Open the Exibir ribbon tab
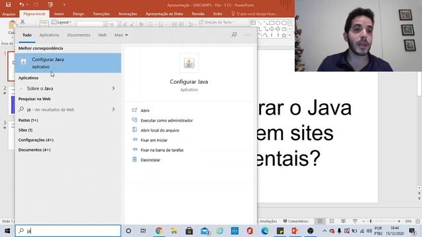This screenshot has height=237, width=422. (x=218, y=14)
